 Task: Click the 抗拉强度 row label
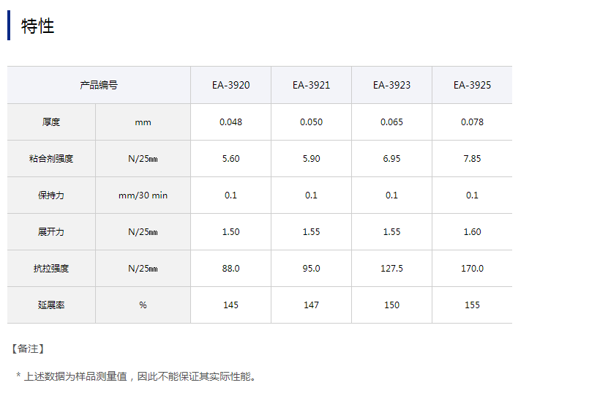click(51, 269)
